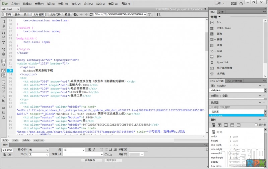Open the 编辑(E) menu
The width and height of the screenshot is (268, 169).
[x=27, y=4]
